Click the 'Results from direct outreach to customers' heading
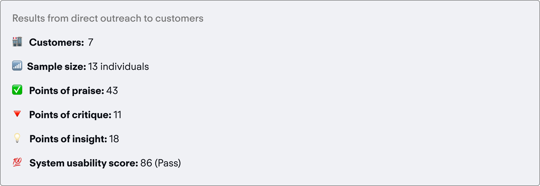 [108, 18]
